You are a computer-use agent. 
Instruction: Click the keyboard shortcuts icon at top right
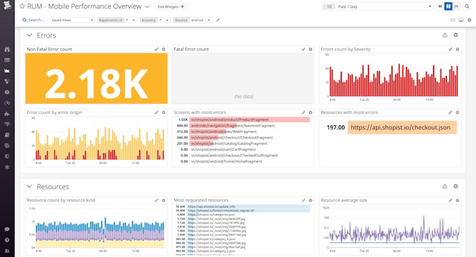click(453, 20)
